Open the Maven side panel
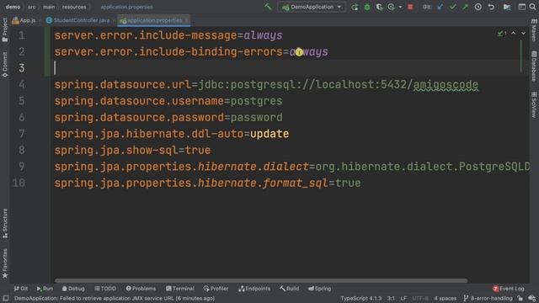 (x=534, y=30)
